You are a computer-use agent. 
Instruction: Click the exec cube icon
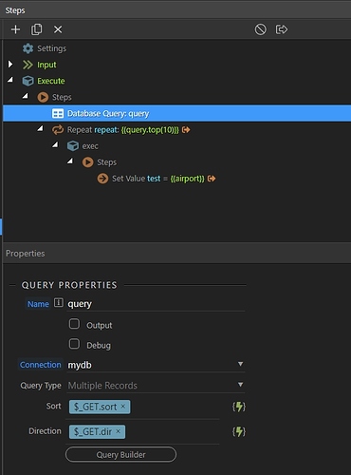73,146
